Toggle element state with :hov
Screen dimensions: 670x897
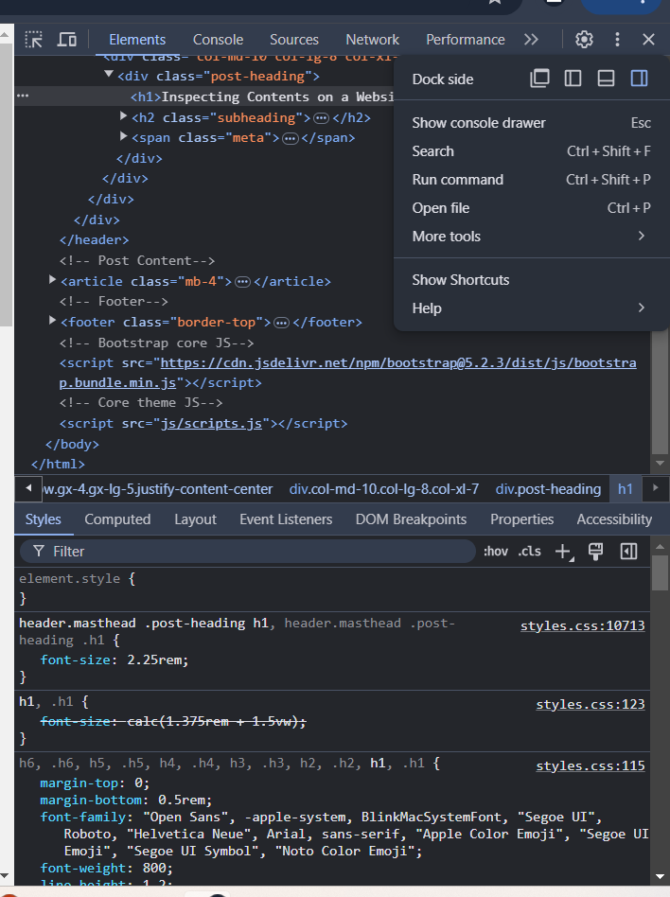coord(495,552)
